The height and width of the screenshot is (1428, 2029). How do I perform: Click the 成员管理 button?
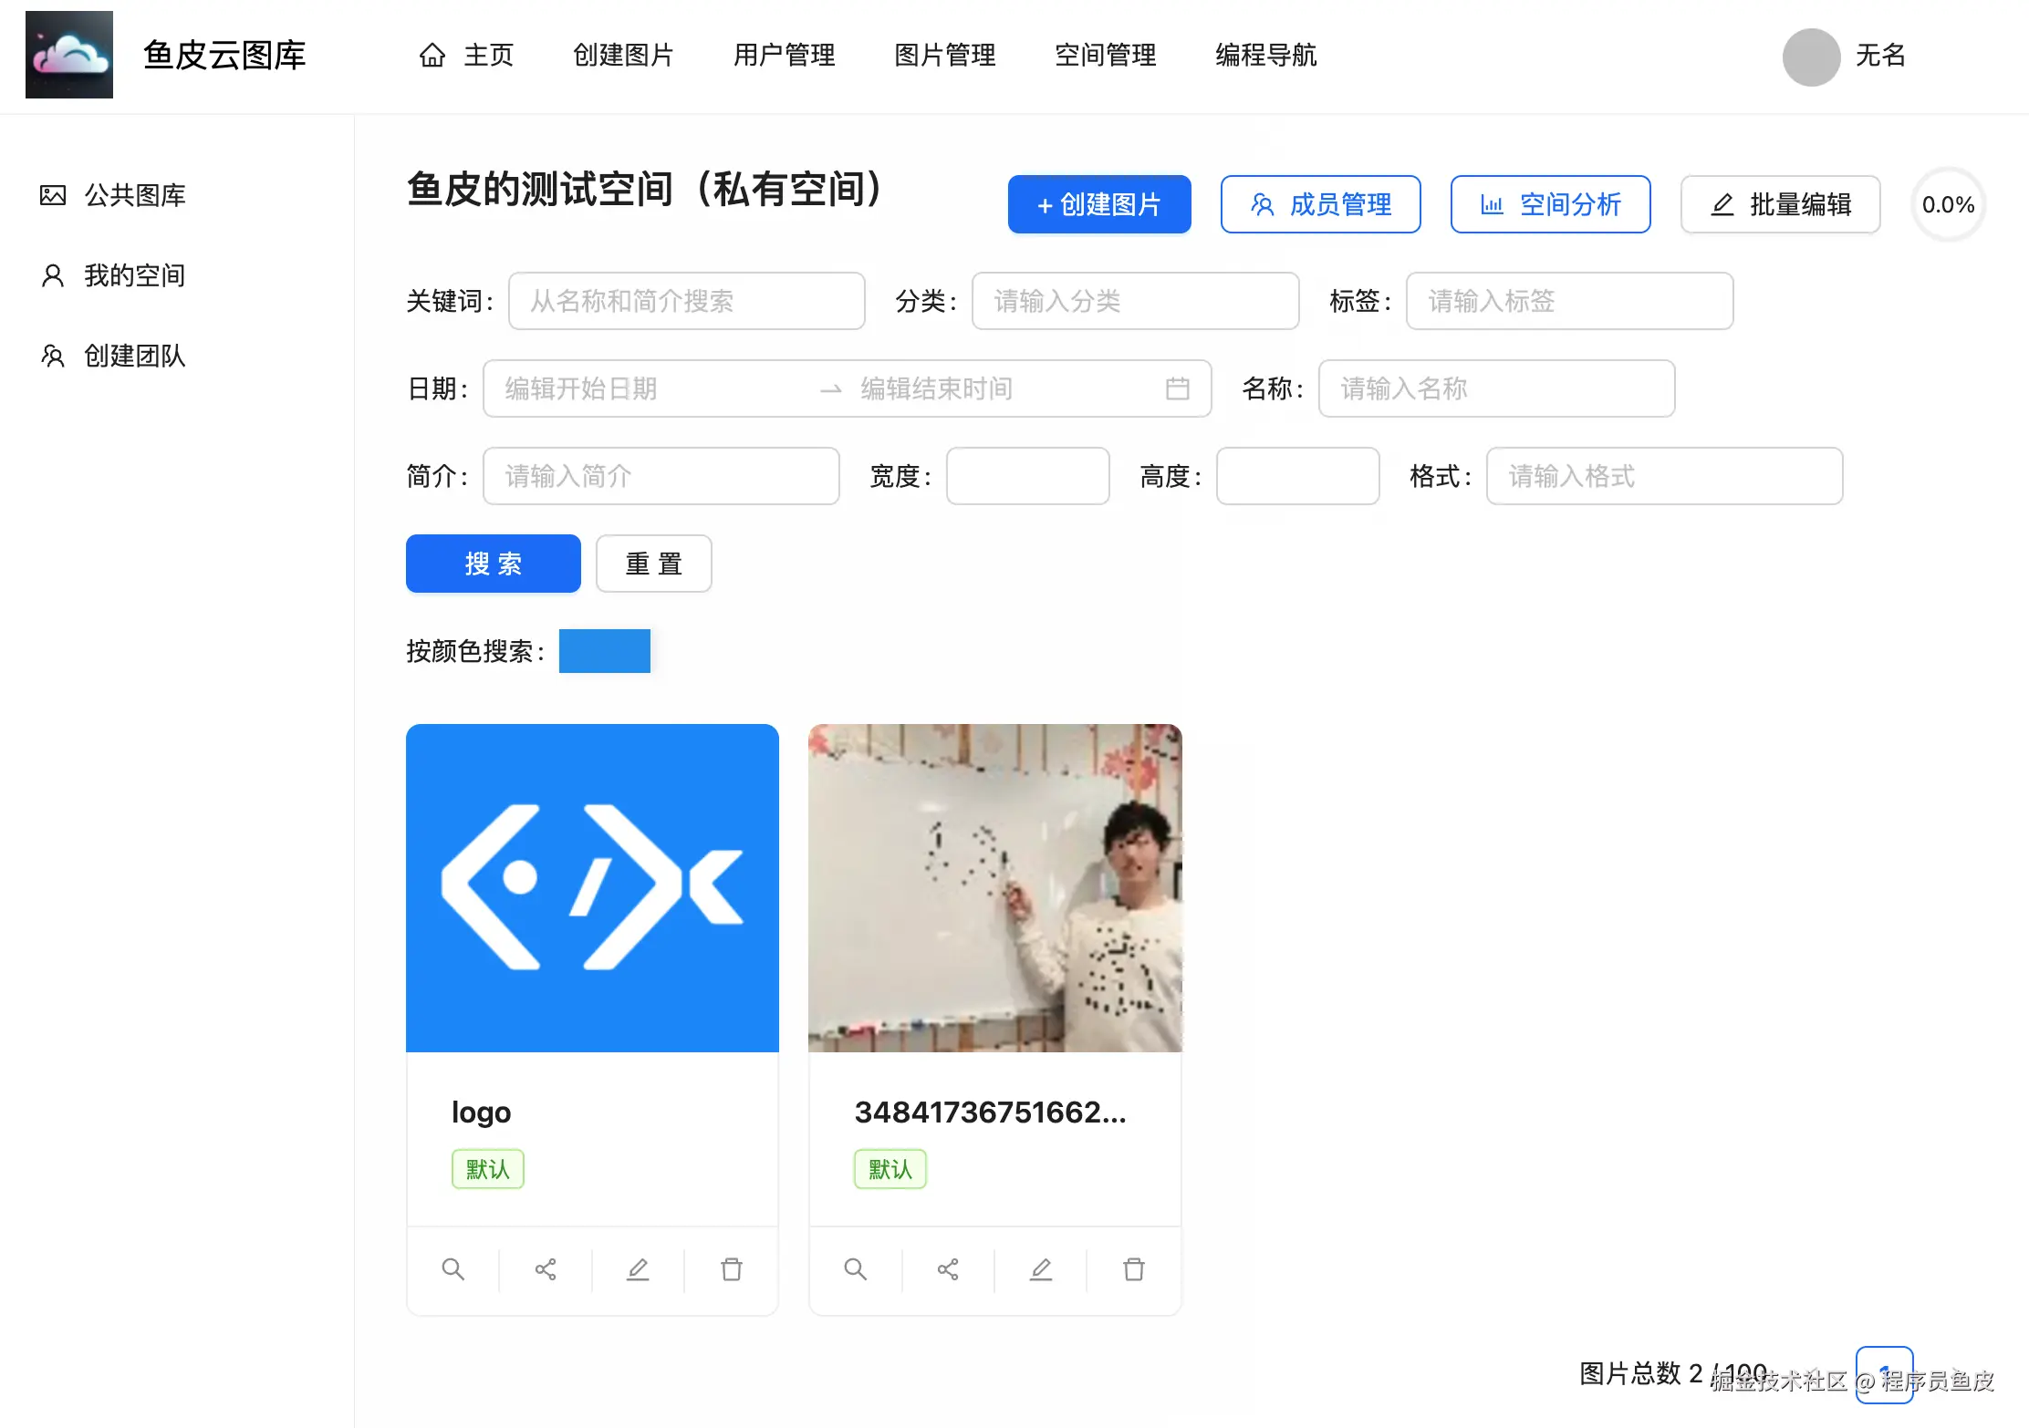tap(1320, 204)
